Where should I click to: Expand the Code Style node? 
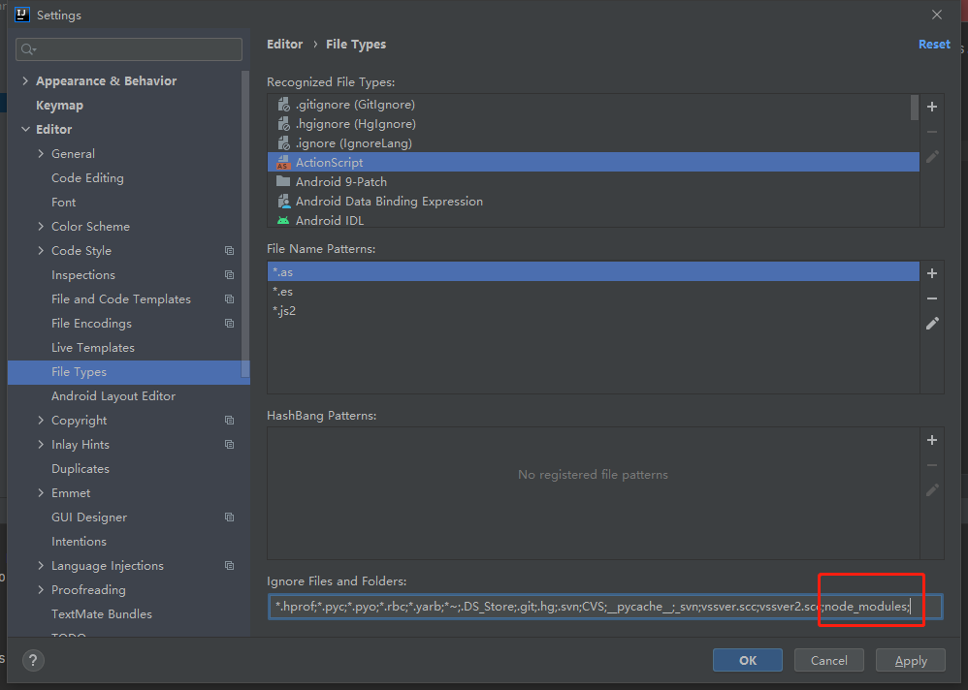point(41,250)
